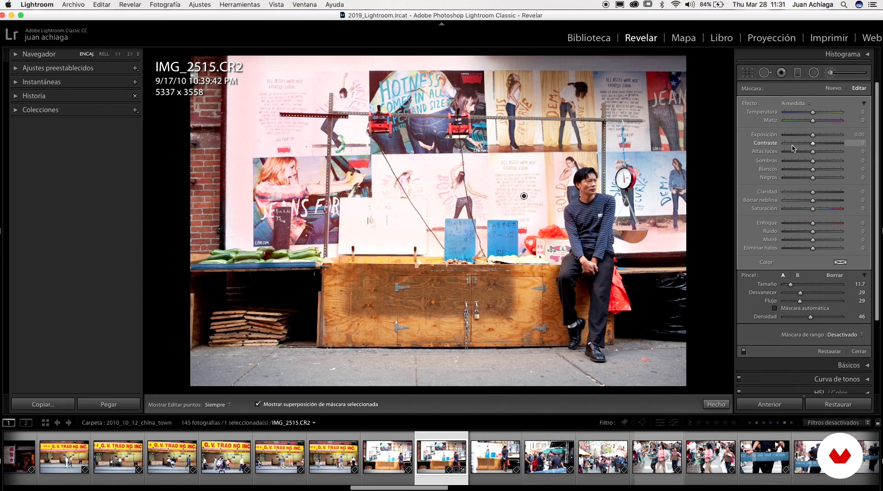The height and width of the screenshot is (491, 883).
Task: Open the Apple menu
Action: coord(8,5)
